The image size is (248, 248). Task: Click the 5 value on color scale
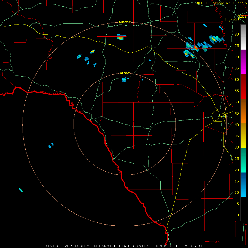(238, 204)
